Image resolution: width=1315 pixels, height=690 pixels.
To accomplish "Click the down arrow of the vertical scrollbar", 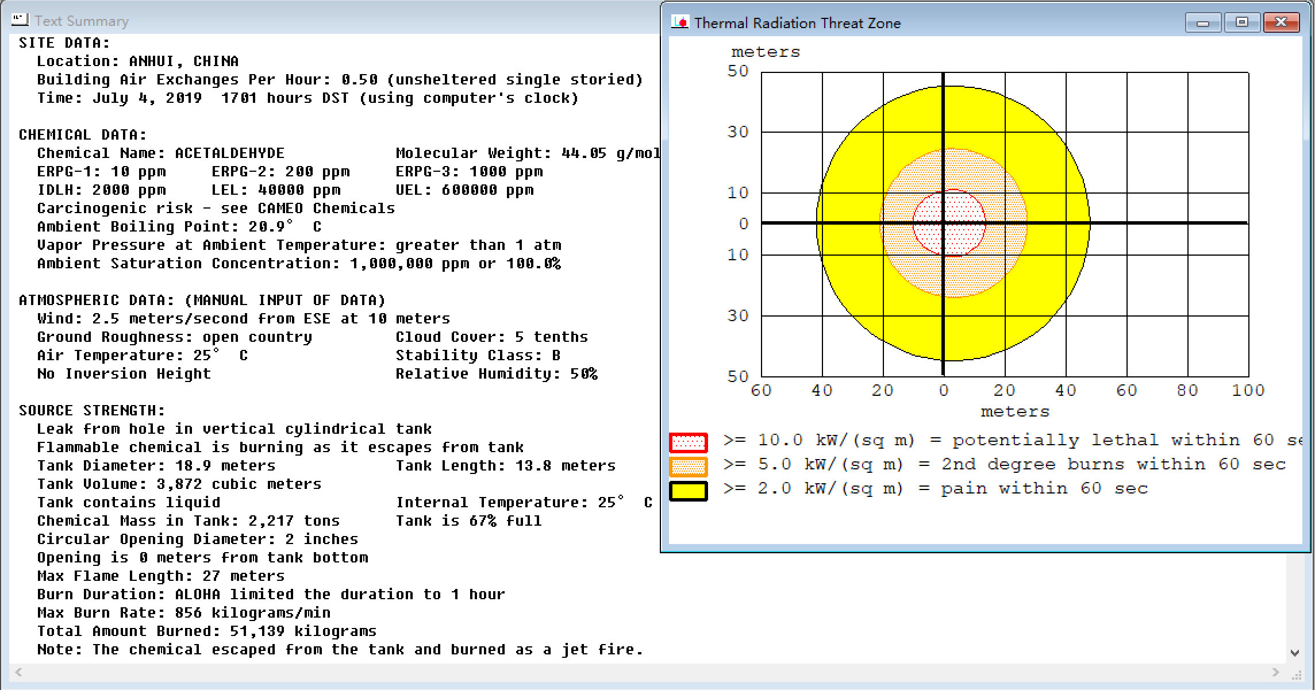I will pyautogui.click(x=1294, y=653).
